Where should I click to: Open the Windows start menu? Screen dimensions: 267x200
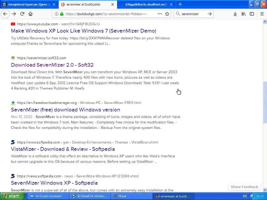coord(12,196)
